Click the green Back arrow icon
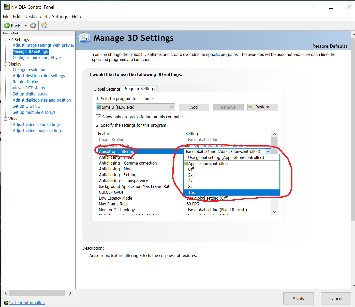The height and width of the screenshot is (307, 355). click(7, 26)
